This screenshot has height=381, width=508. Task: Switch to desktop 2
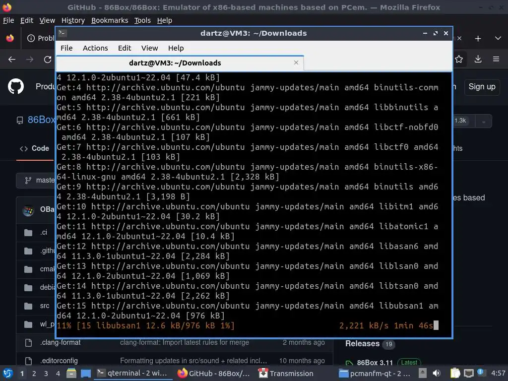click(x=34, y=374)
